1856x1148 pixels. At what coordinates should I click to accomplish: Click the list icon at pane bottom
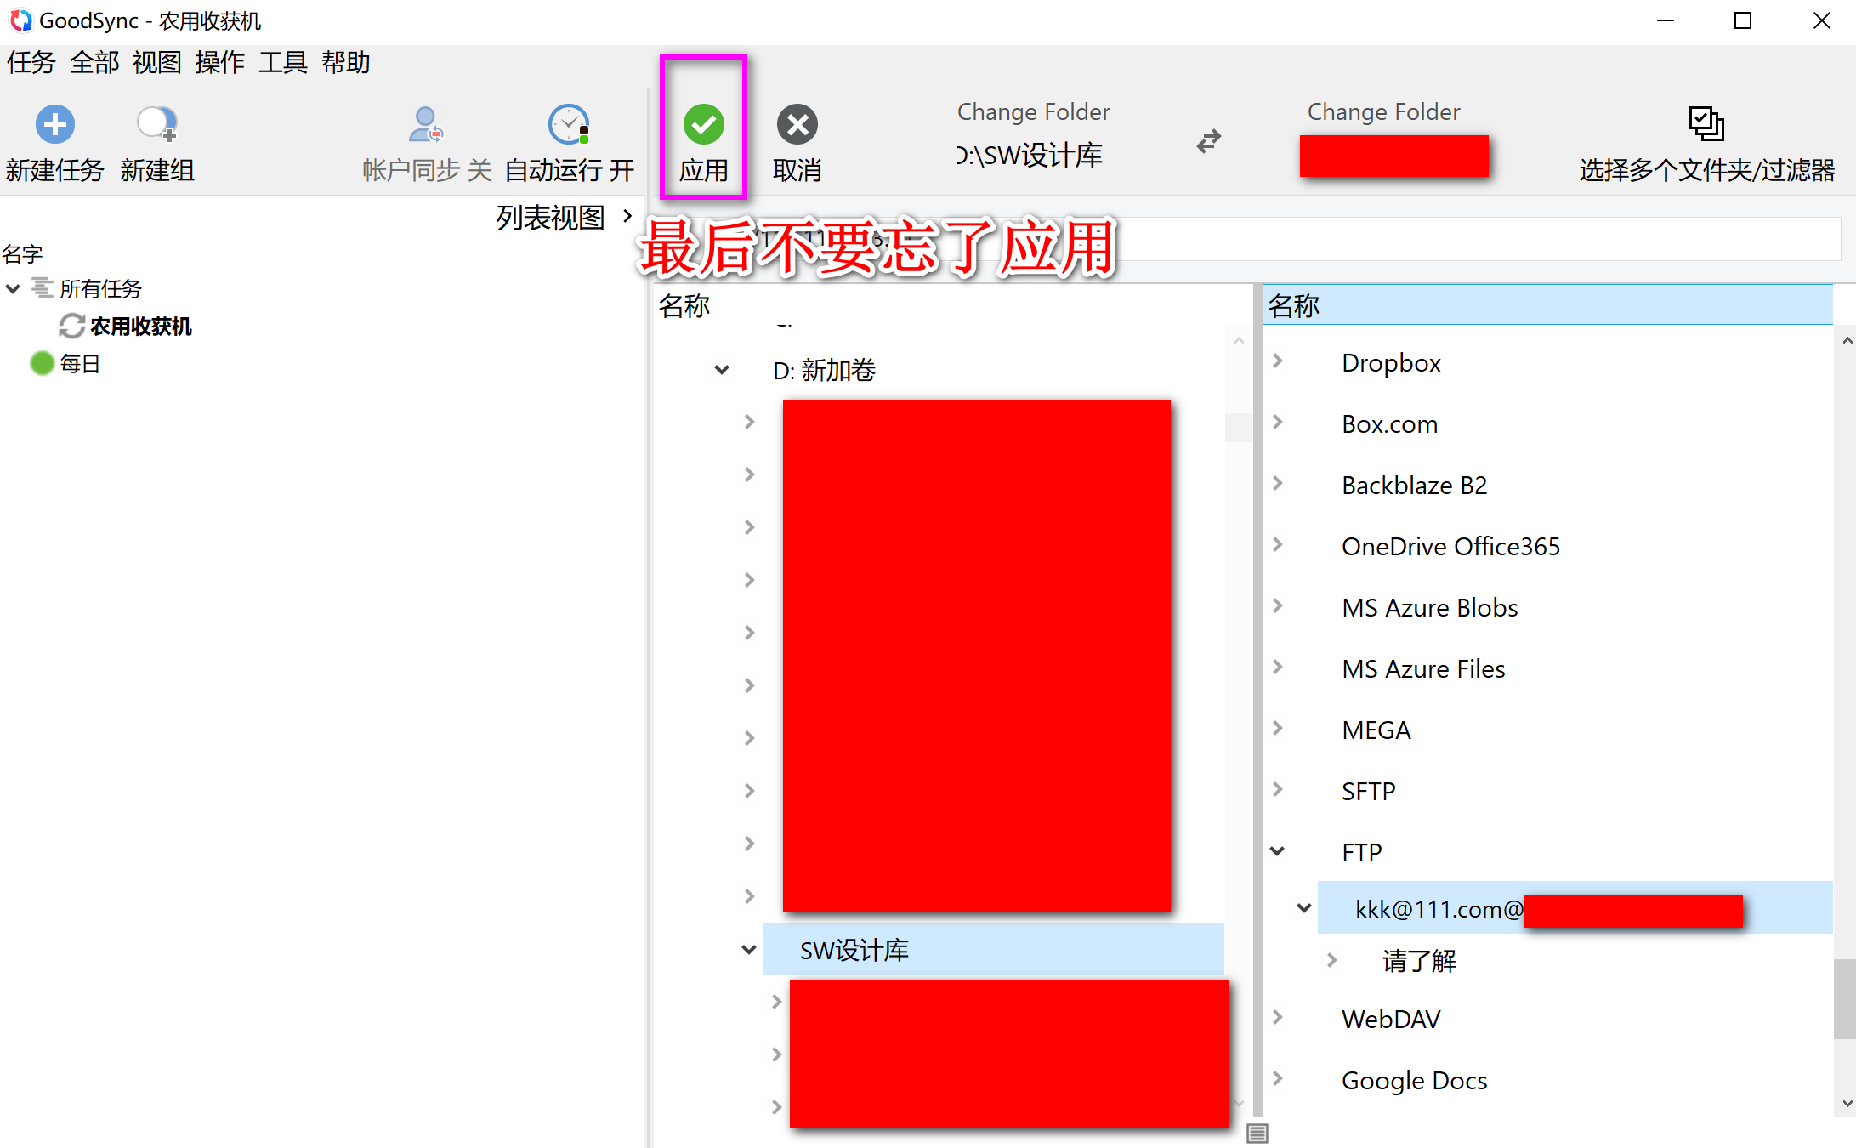click(x=1257, y=1133)
